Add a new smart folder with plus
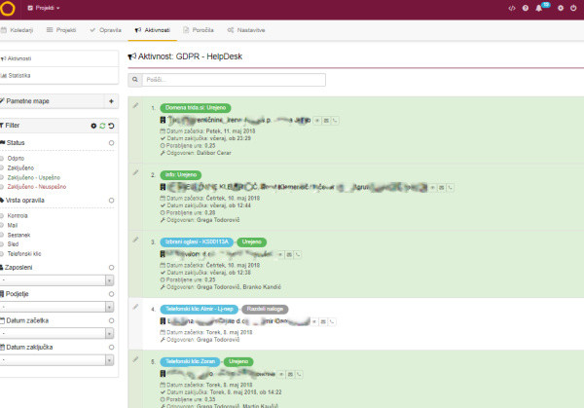Image resolution: width=584 pixels, height=408 pixels. coord(110,101)
